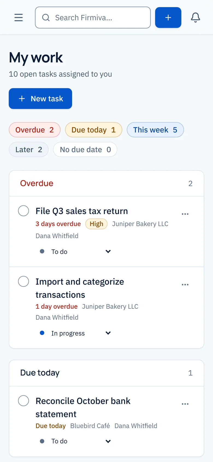The image size is (213, 462).
Task: Open more options for Import and categorize transactions
Action: tap(185, 285)
